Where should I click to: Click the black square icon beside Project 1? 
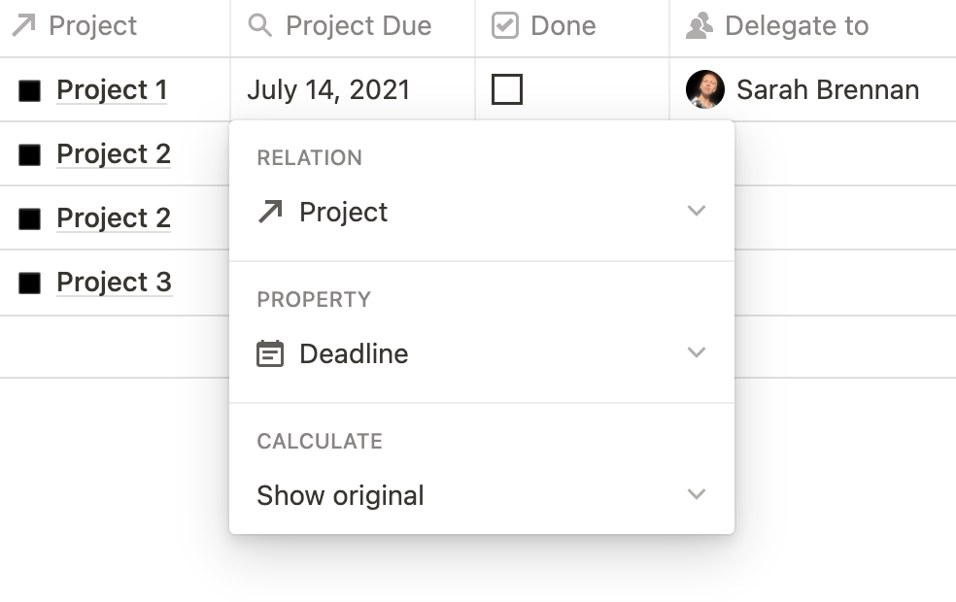click(29, 91)
